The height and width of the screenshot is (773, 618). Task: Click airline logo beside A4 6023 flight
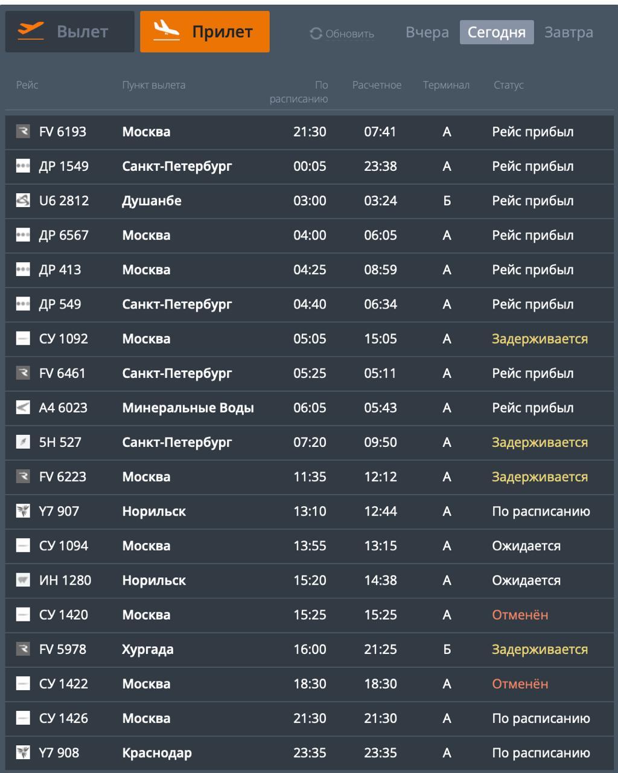click(x=23, y=408)
